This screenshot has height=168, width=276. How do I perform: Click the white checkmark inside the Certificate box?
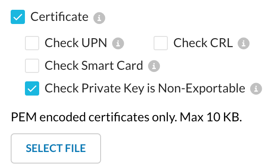(x=18, y=17)
